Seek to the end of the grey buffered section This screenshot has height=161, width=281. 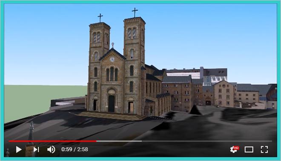141,141
